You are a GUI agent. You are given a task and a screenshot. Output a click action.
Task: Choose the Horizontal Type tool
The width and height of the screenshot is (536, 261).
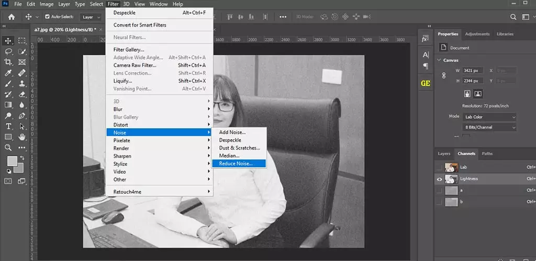tap(8, 127)
